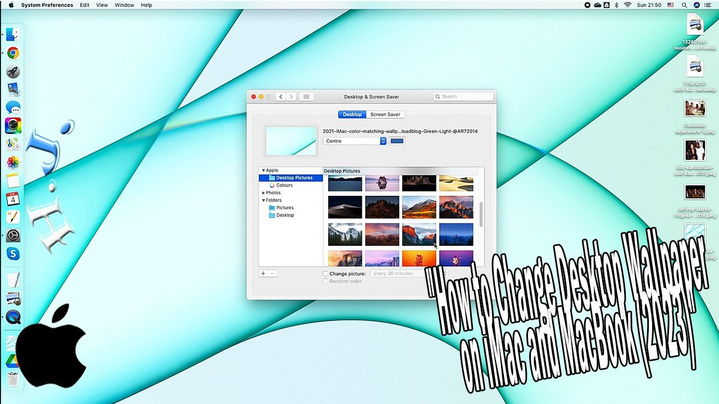This screenshot has height=404, width=719.
Task: Open QuickTime Player in the Dock
Action: click(x=13, y=317)
